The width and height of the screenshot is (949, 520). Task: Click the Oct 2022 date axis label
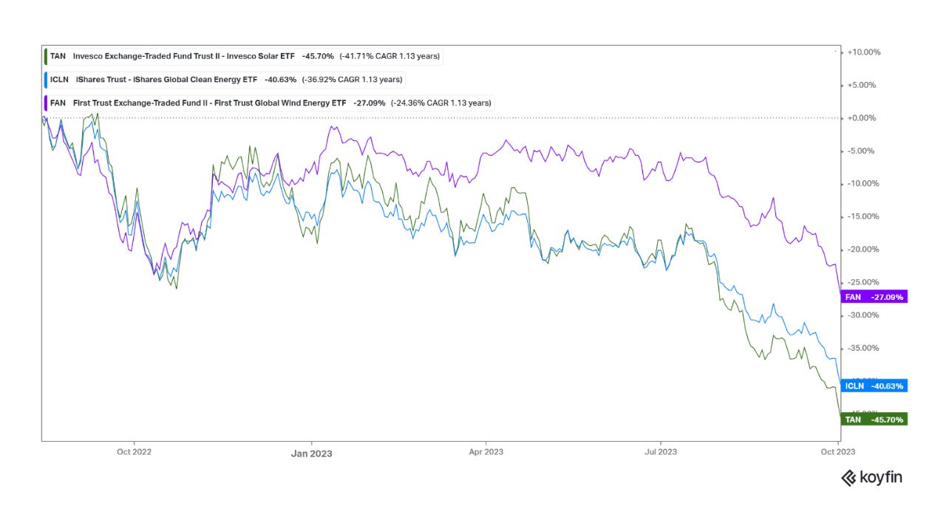tap(134, 451)
